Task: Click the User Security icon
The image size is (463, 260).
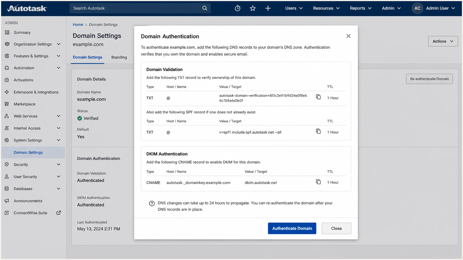Action: coord(7,177)
